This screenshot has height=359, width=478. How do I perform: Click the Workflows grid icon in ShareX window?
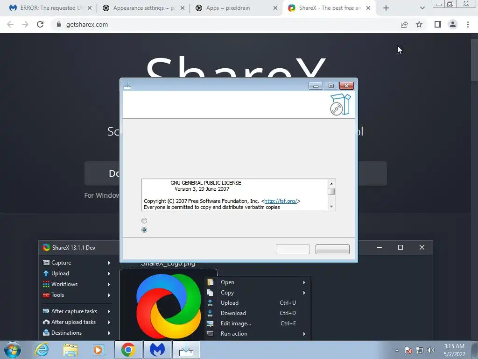click(x=46, y=284)
